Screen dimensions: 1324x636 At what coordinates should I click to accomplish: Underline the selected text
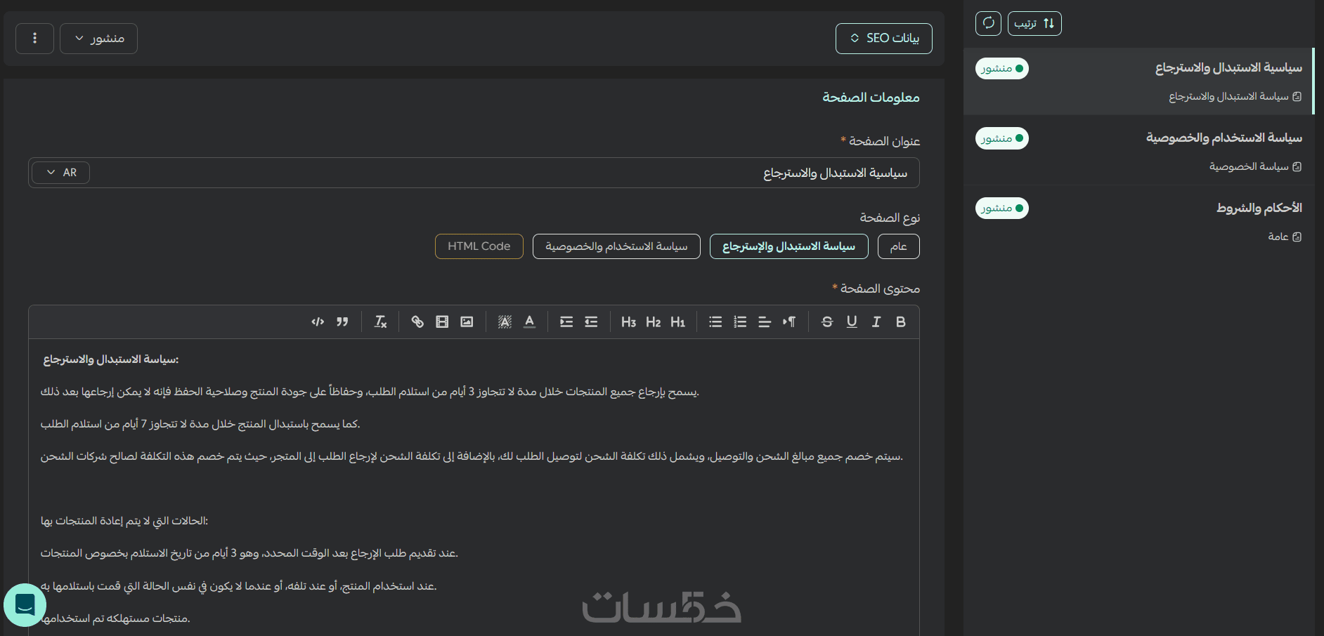coord(852,322)
